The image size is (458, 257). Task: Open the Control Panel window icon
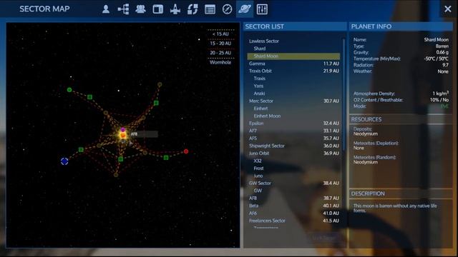157,9
